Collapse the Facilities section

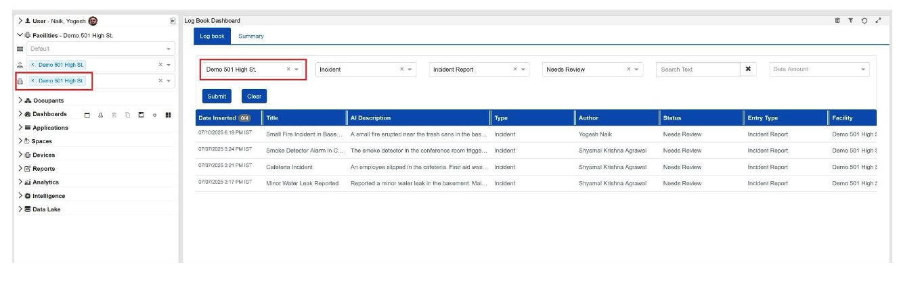pyautogui.click(x=20, y=35)
